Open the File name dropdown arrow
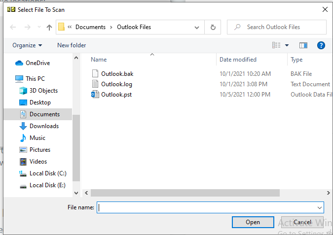This screenshot has height=235, width=333. tap(319, 207)
